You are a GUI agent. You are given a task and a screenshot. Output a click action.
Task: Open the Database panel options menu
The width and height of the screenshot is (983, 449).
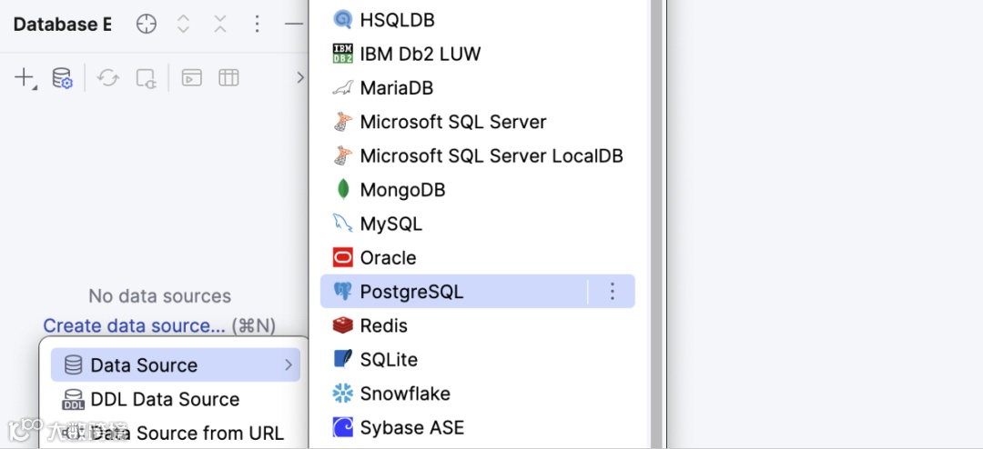click(x=257, y=25)
